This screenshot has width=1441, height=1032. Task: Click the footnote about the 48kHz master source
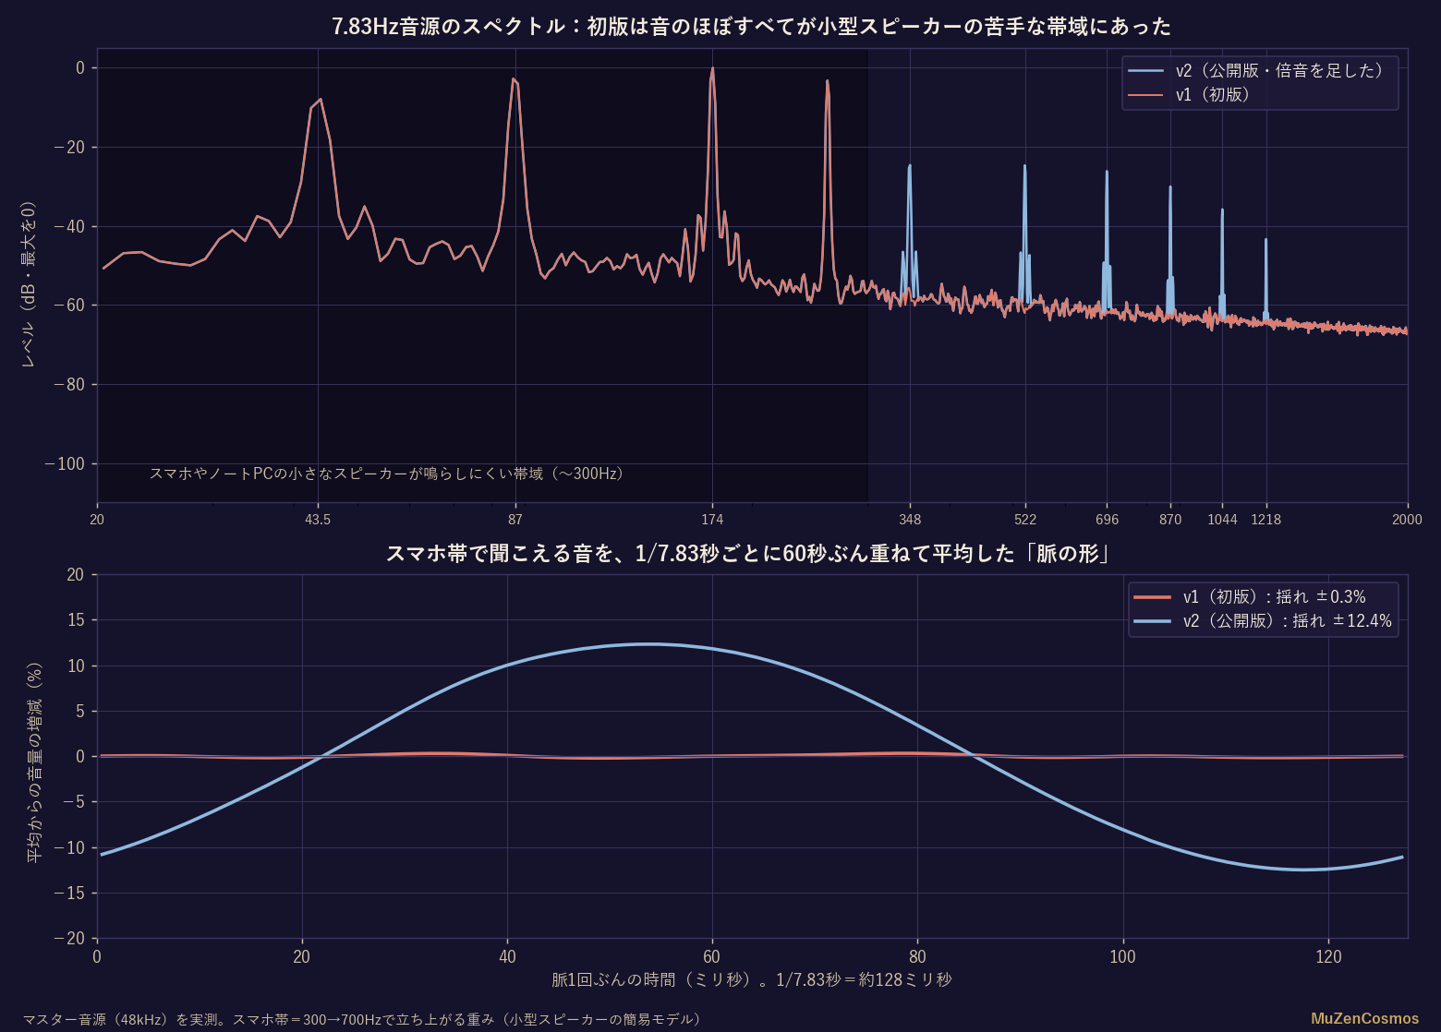[x=364, y=1019]
